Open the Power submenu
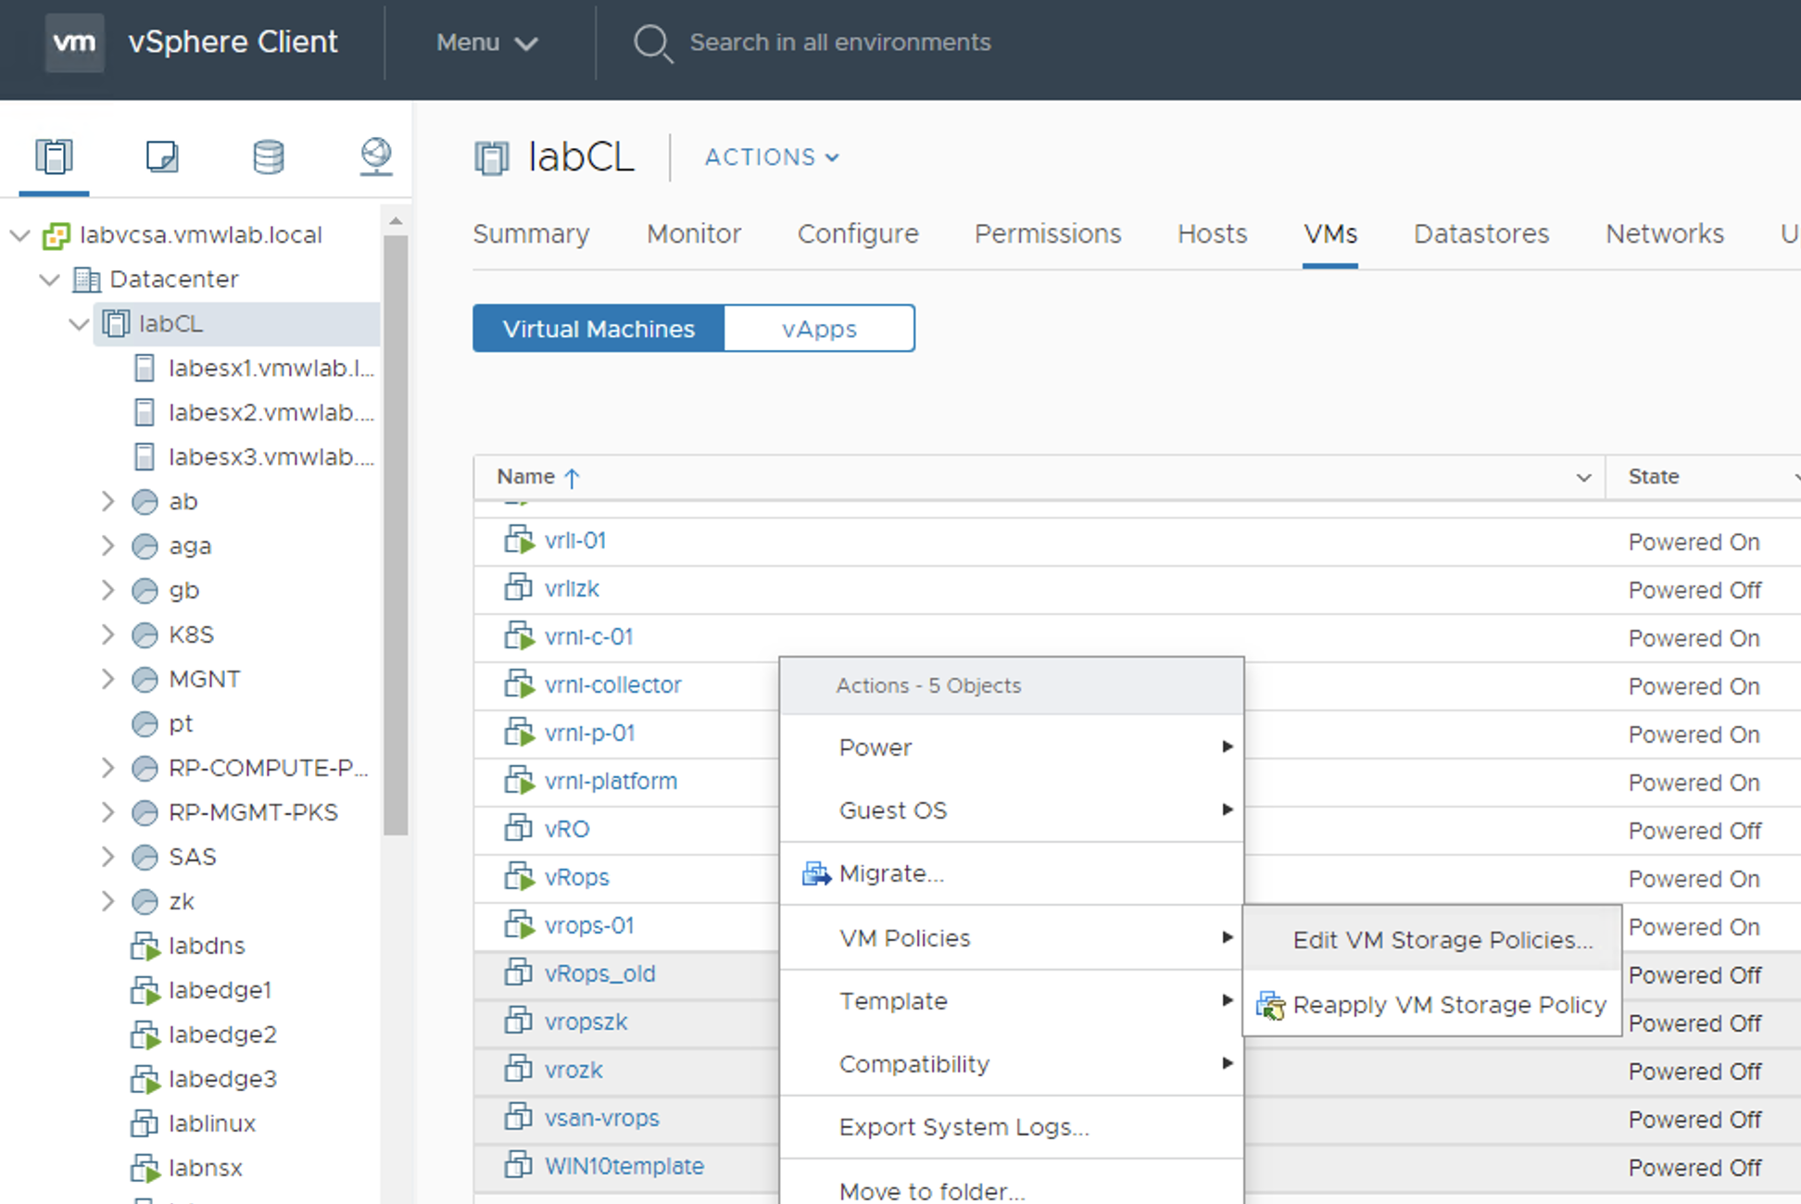The width and height of the screenshot is (1801, 1204). click(x=1012, y=747)
